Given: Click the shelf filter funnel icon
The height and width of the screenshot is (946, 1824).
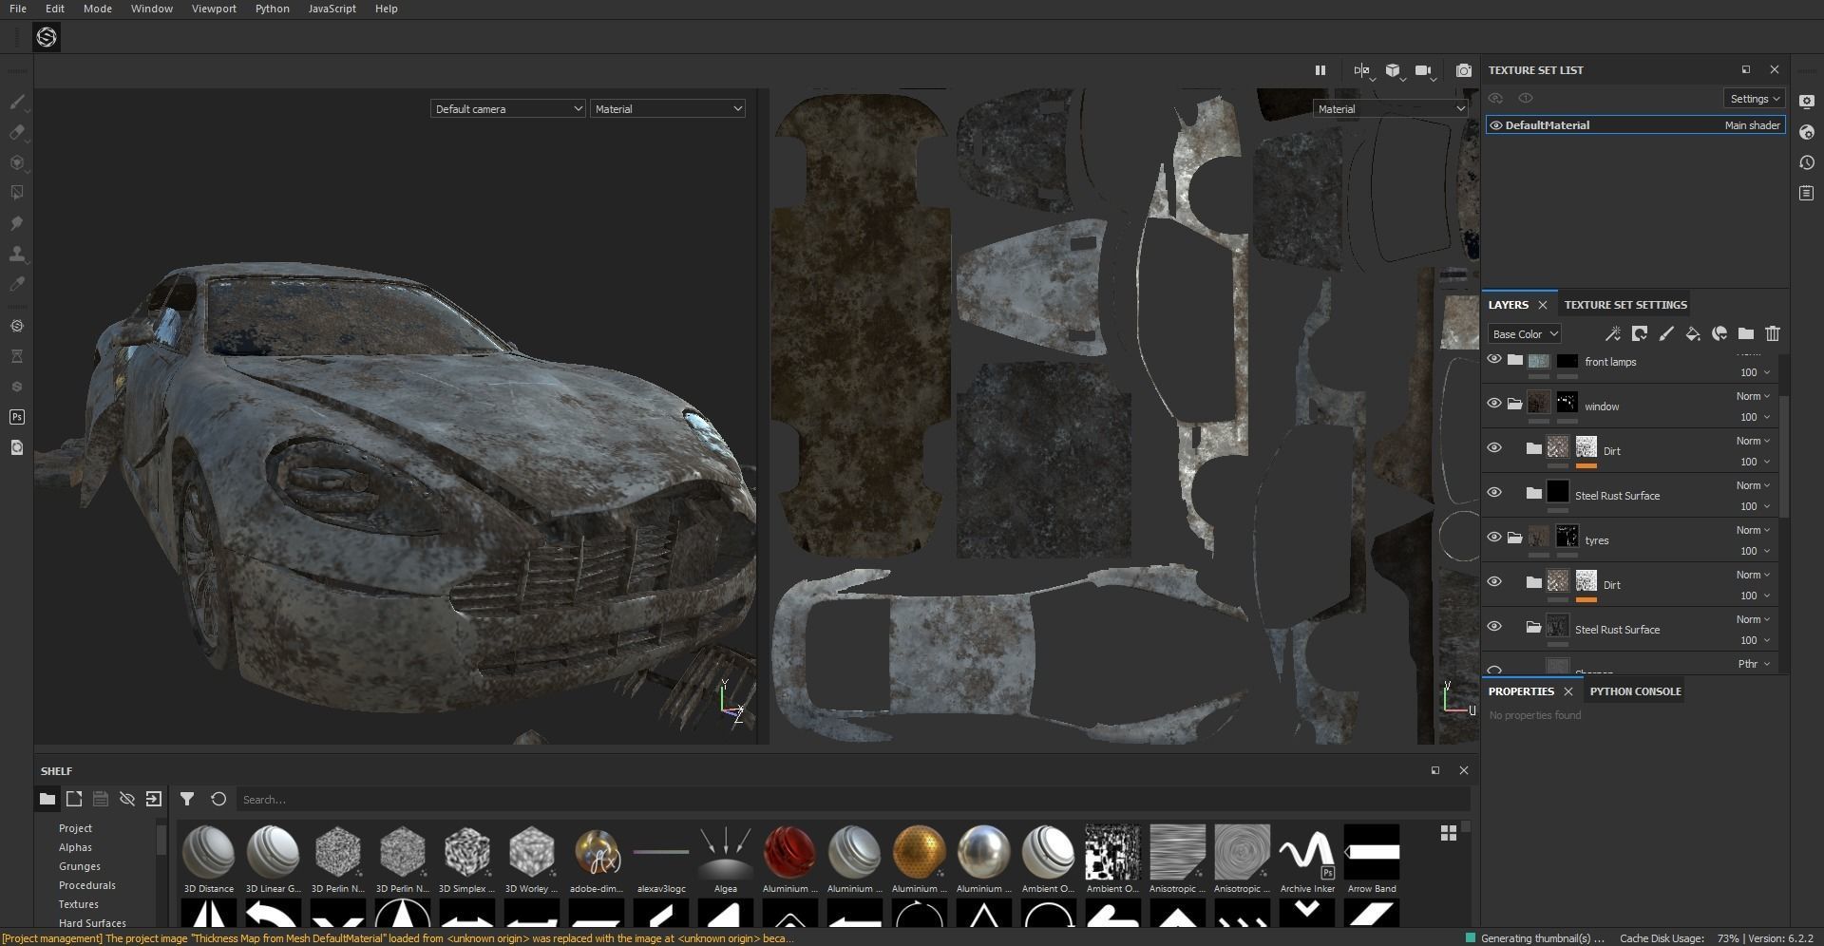Looking at the screenshot, I should (x=187, y=799).
